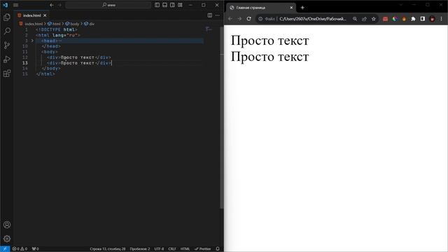Click the red Chrome extension icon

[x=385, y=19]
